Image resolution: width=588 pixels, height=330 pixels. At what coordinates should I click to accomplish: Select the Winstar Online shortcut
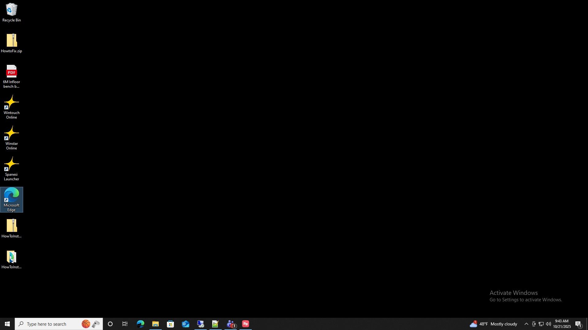pyautogui.click(x=11, y=138)
